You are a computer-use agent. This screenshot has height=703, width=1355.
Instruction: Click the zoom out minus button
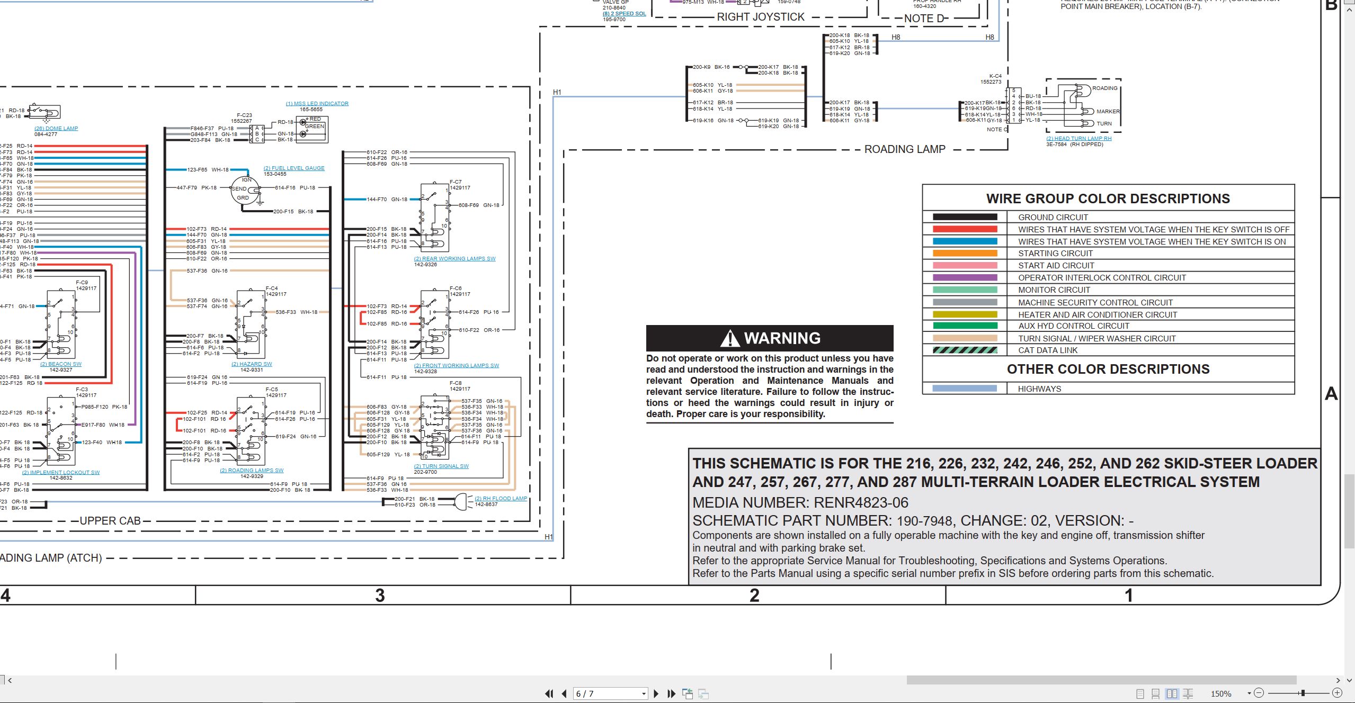1259,693
